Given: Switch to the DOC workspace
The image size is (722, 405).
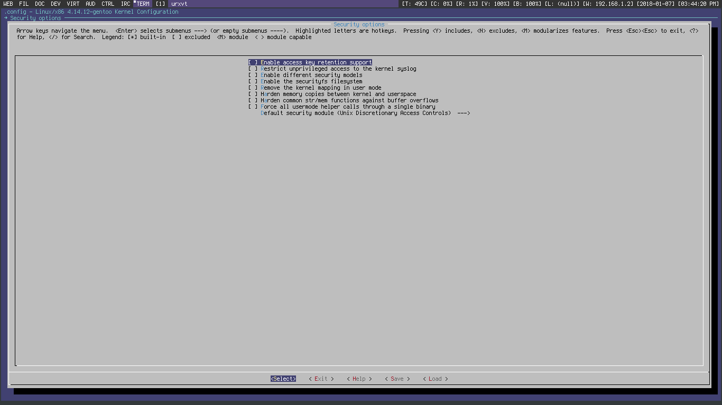Looking at the screenshot, I should pyautogui.click(x=40, y=4).
